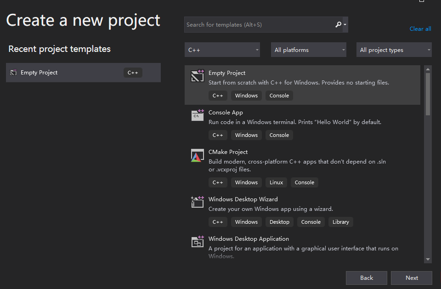Click the Windows Desktop Application icon
The width and height of the screenshot is (441, 289).
[198, 242]
